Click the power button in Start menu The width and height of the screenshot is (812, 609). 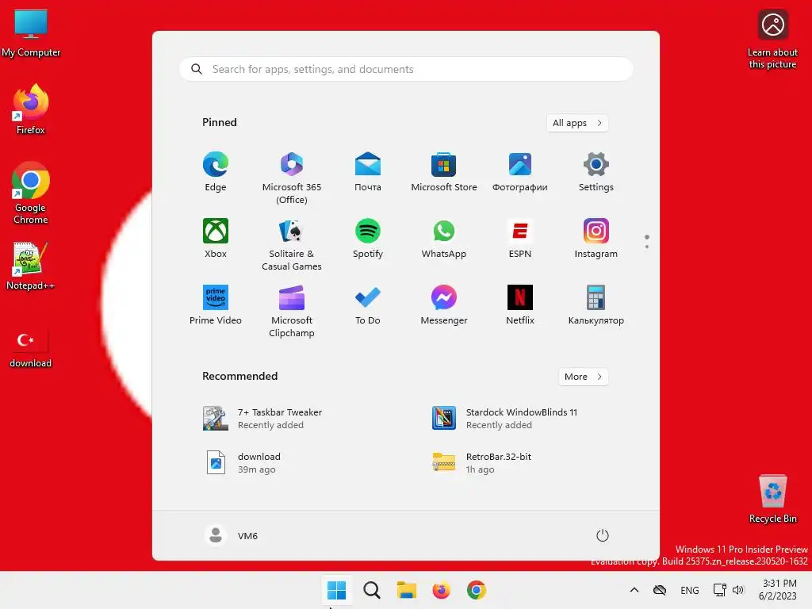(x=603, y=535)
